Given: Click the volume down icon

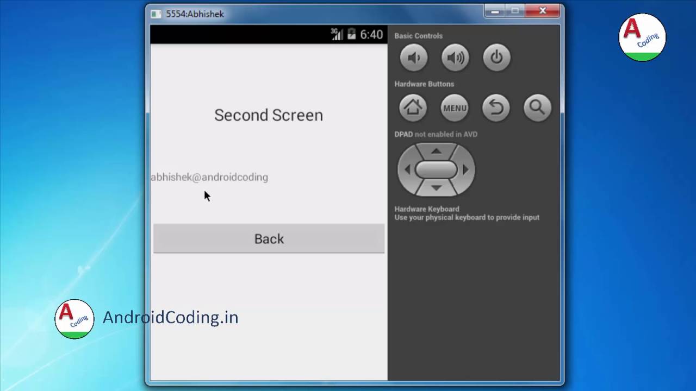Looking at the screenshot, I should (x=414, y=58).
